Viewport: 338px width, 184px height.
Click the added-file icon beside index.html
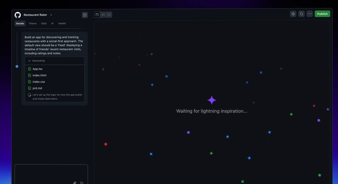29,75
